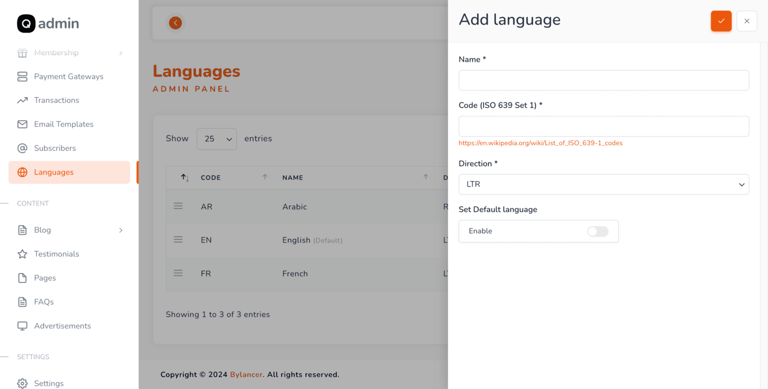Image resolution: width=768 pixels, height=389 pixels.
Task: Click the drag handle for Arabic row
Action: (x=178, y=206)
